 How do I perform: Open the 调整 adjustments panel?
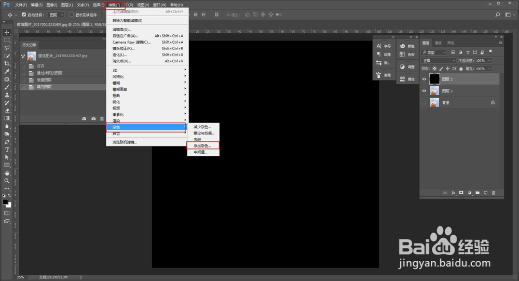407,66
